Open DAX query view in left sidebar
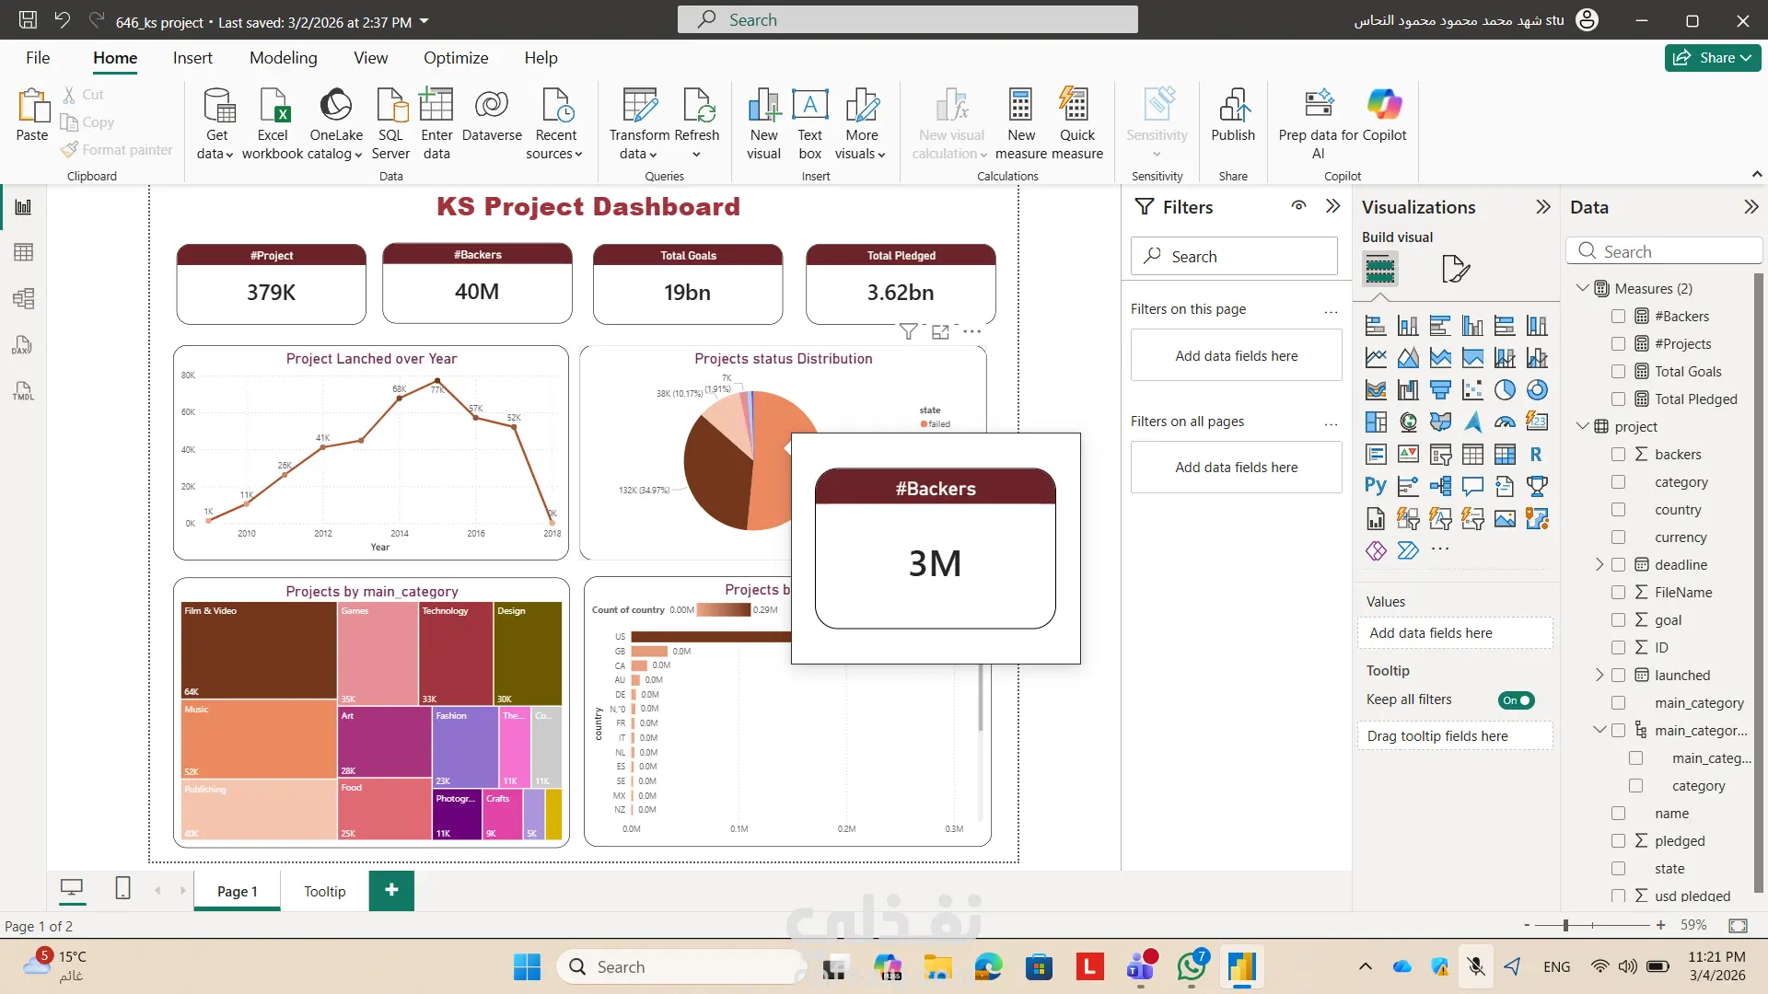Viewport: 1768px width, 994px height. pyautogui.click(x=23, y=345)
